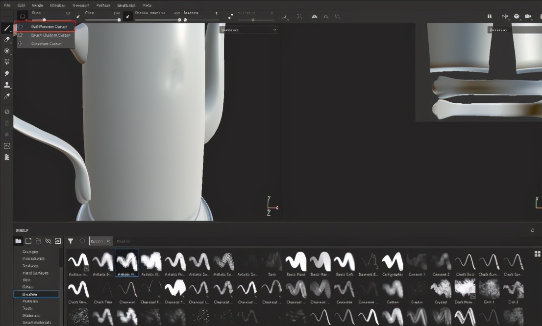Pick the Calligraphic brush thumbnail
This screenshot has height=326, width=542.
[x=393, y=263]
